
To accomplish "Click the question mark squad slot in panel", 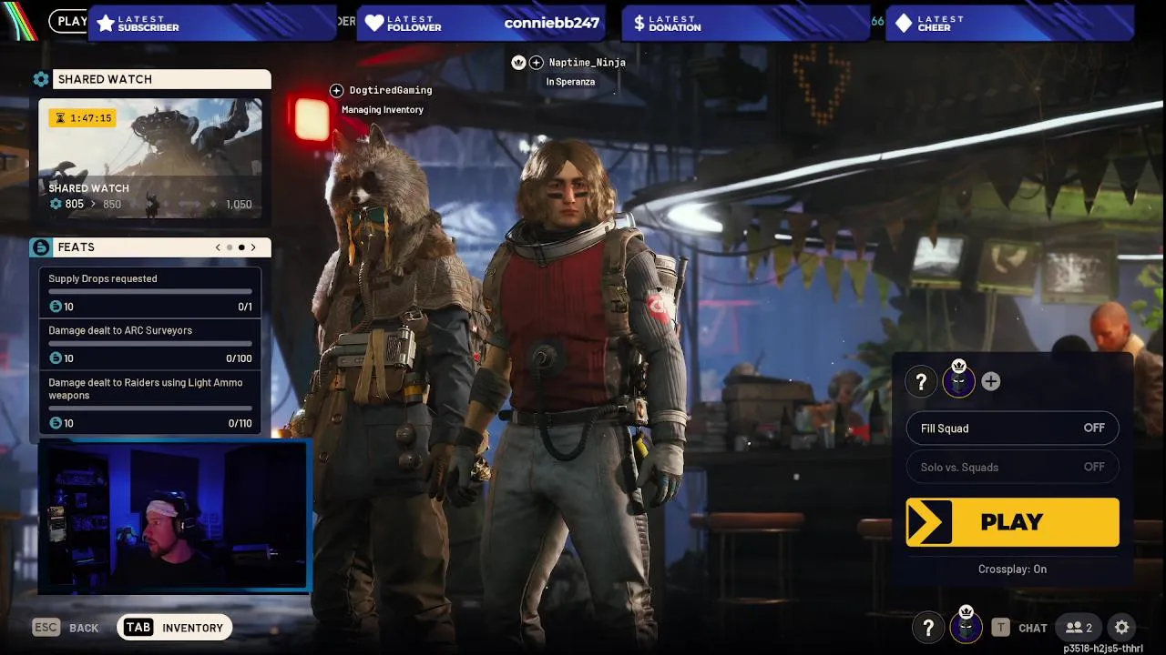I will tap(921, 382).
